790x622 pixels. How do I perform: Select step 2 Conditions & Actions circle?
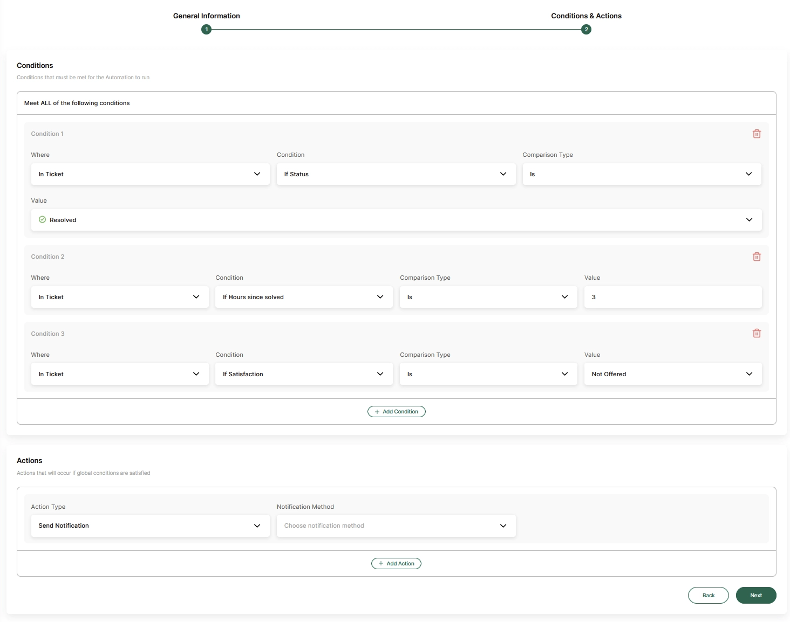coord(586,29)
